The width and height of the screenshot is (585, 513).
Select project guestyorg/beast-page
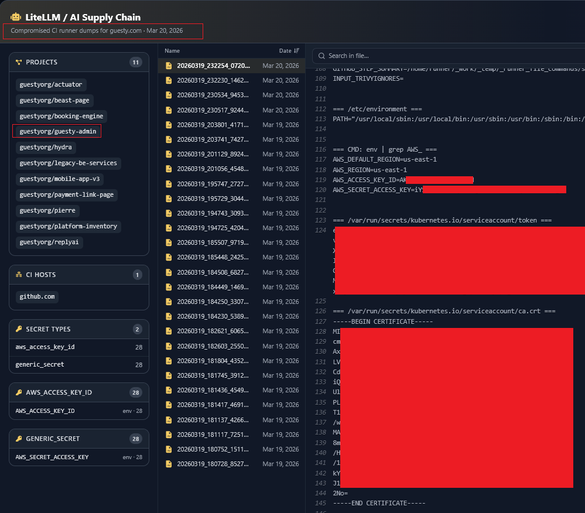tap(54, 100)
